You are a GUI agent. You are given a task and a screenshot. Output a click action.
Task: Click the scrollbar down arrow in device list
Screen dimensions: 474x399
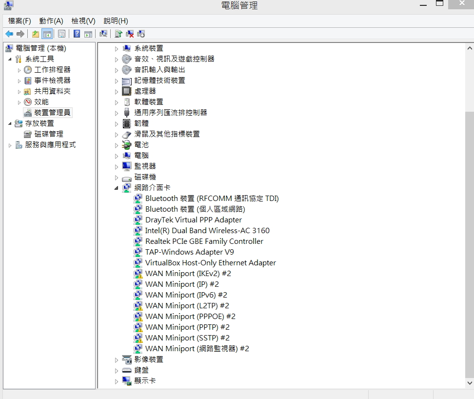pos(470,383)
